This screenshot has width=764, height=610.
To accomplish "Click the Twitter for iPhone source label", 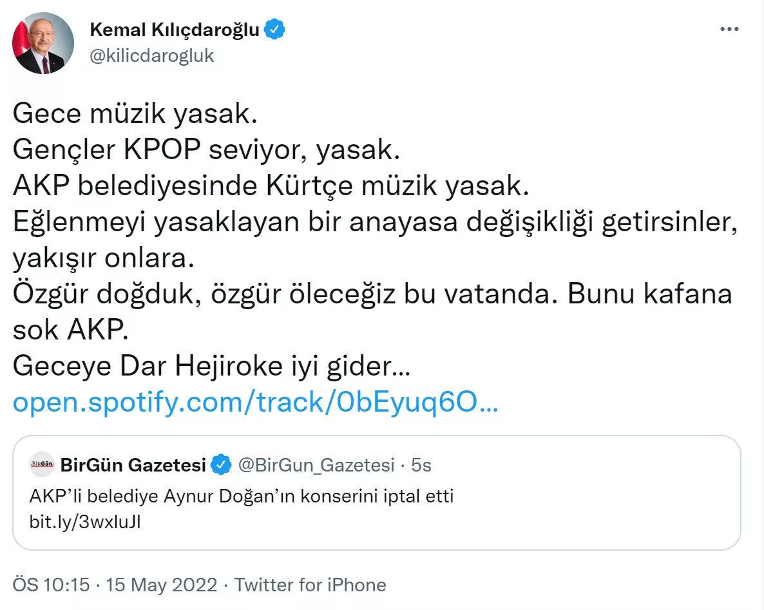I will point(310,585).
